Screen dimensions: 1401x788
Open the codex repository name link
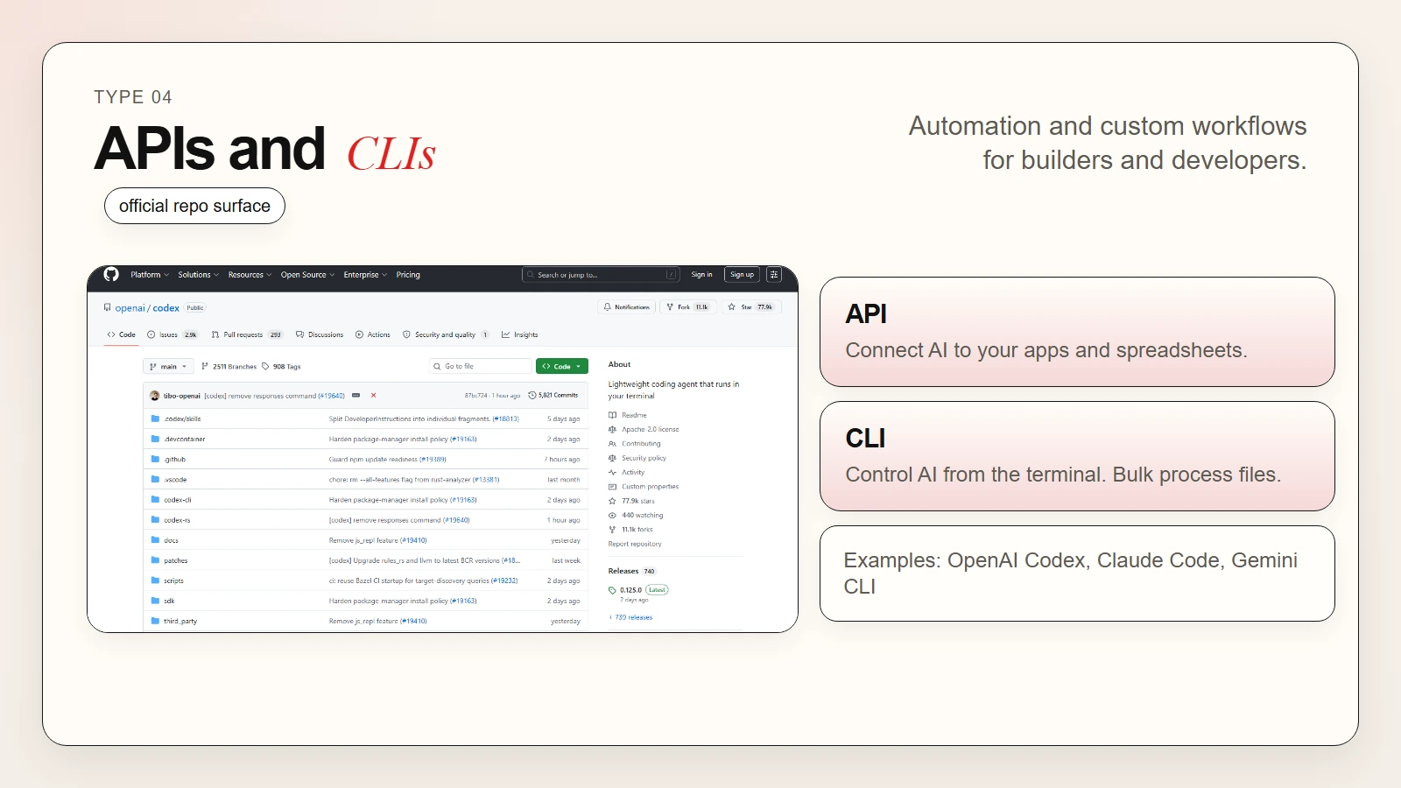[x=165, y=308]
